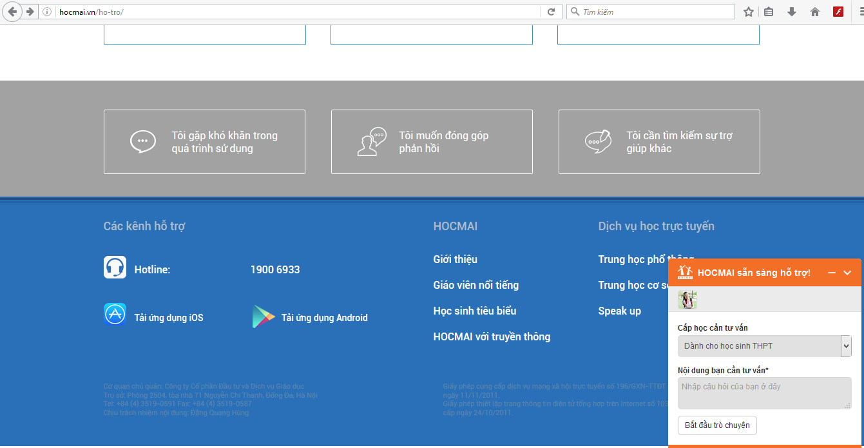Viewport: 864px width, 448px height.
Task: Click 'Tải ứng dụng iOS' link
Action: (x=169, y=317)
